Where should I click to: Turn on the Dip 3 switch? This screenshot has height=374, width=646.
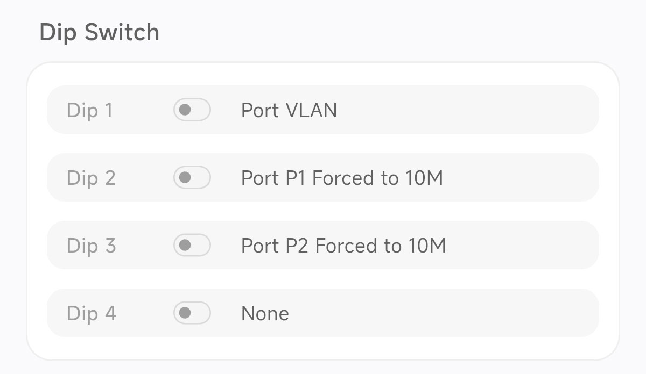192,246
